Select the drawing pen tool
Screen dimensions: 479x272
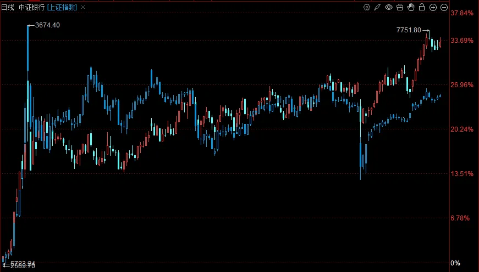[377, 7]
